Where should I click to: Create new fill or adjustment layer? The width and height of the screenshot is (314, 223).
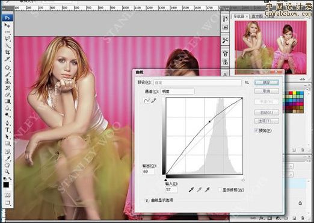(278, 218)
